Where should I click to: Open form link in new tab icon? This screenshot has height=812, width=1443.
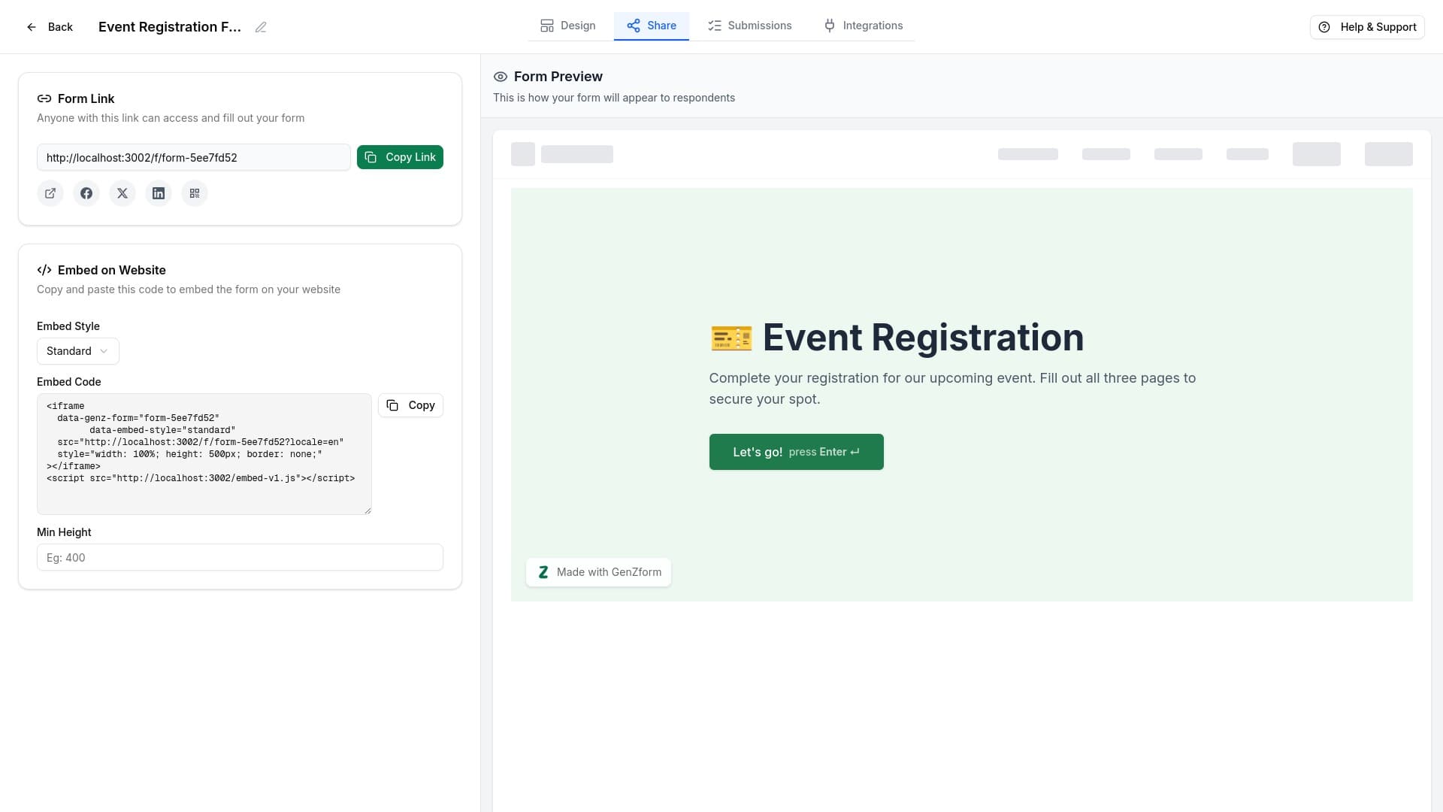50,193
